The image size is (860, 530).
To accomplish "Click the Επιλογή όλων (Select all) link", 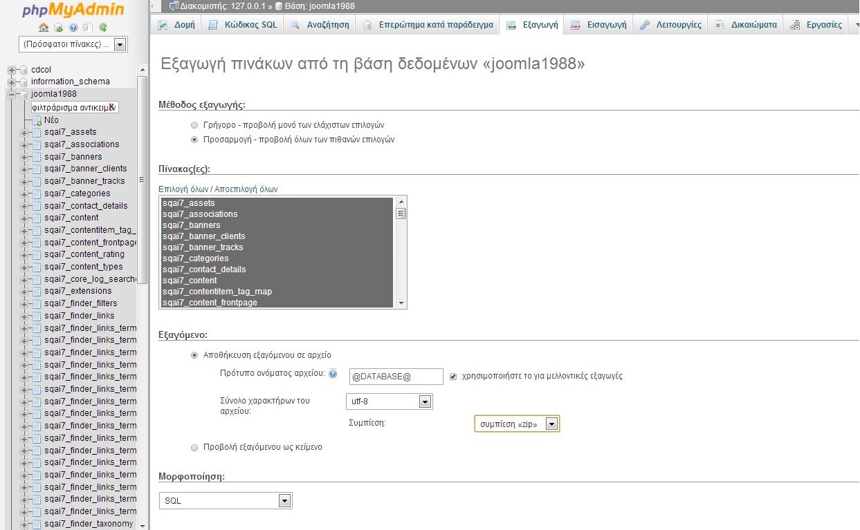I will [183, 189].
